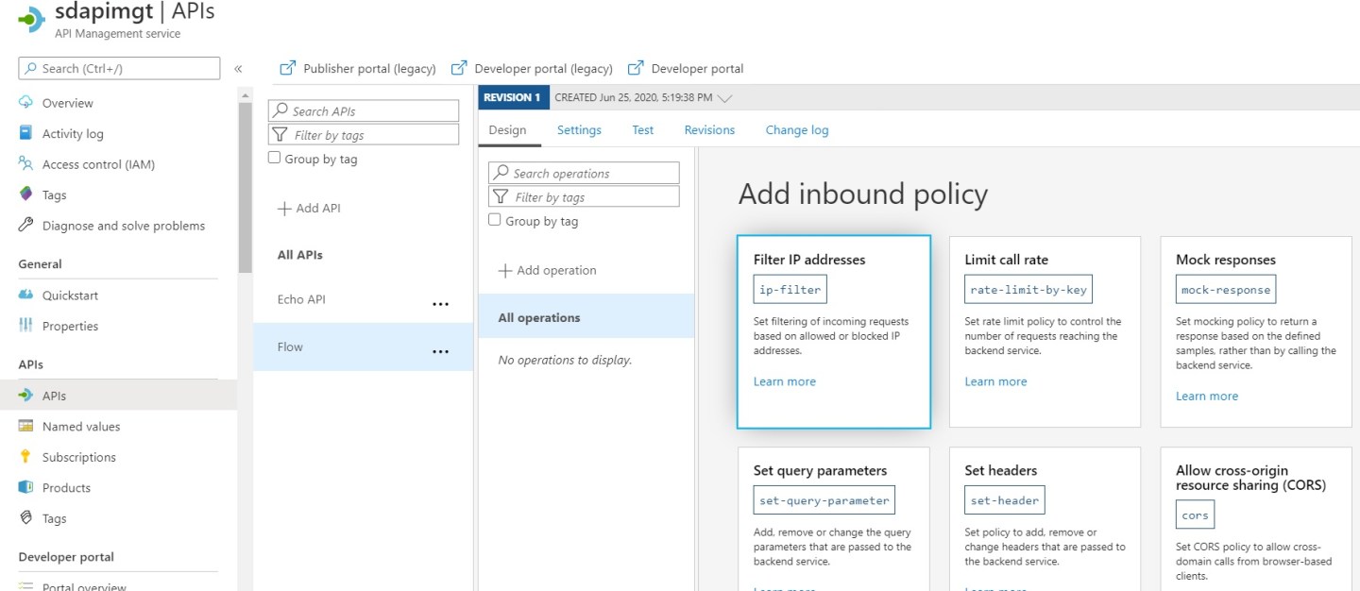Click the Named values table icon
Image resolution: width=1360 pixels, height=591 pixels.
[25, 426]
